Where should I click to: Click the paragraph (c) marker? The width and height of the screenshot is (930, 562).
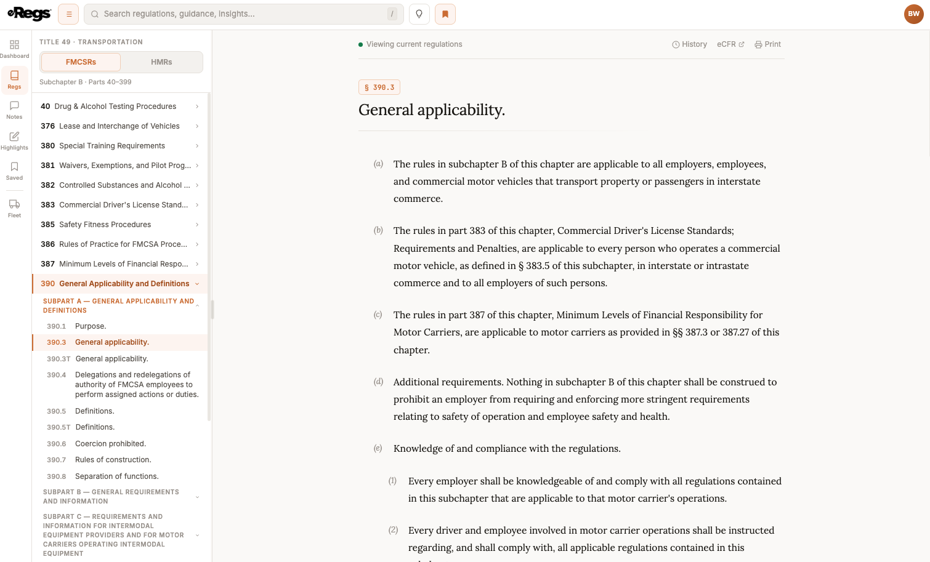click(x=378, y=315)
